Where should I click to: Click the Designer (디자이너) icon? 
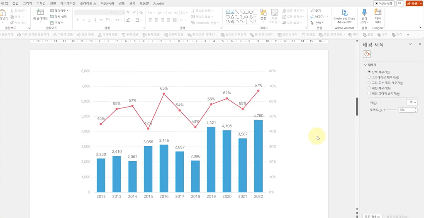tap(378, 12)
